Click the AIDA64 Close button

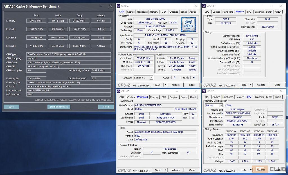(106, 107)
